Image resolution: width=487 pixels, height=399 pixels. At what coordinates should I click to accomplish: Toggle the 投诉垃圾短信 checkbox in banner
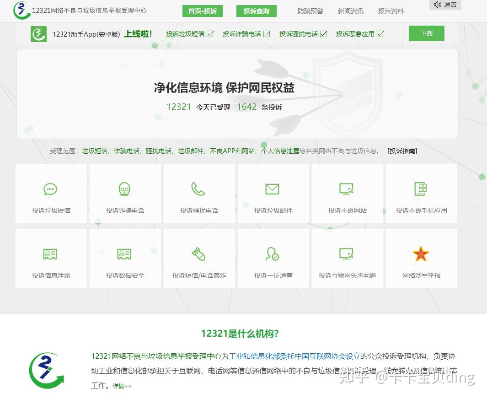[x=210, y=33]
